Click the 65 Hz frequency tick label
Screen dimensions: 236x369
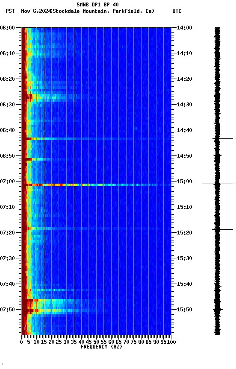(119, 342)
